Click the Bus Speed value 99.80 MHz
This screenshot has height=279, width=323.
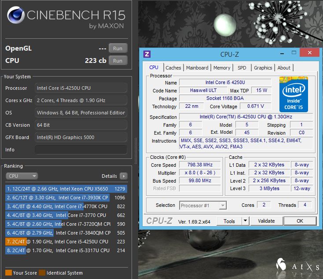click(x=200, y=180)
